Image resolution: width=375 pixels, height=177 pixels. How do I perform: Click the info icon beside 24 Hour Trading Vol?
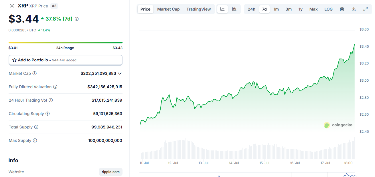[51, 100]
